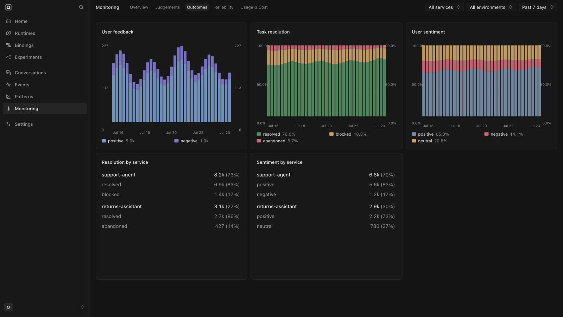Click the Events pulse icon

(x=8, y=85)
